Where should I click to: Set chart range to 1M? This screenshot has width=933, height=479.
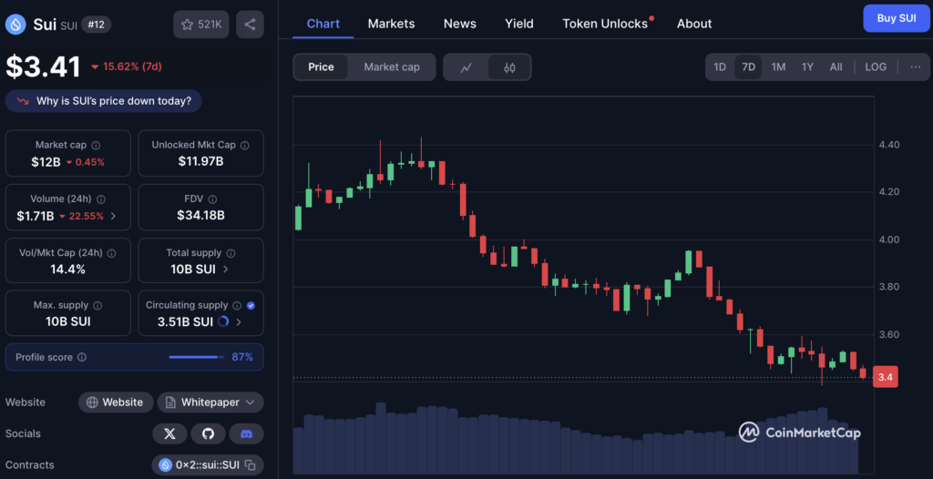coord(778,66)
